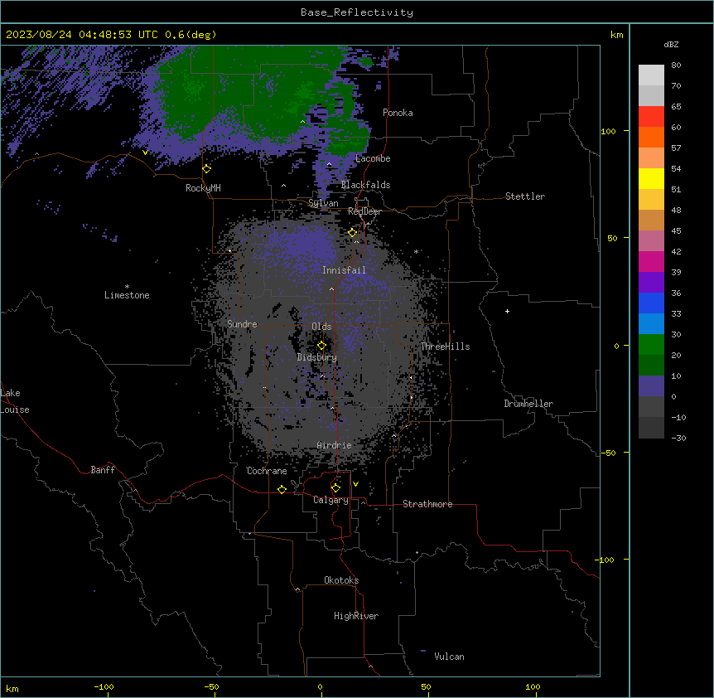Pick the blue 33-36 dBZ legend swatch
Viewport: 714px width, 698px height.
651,303
